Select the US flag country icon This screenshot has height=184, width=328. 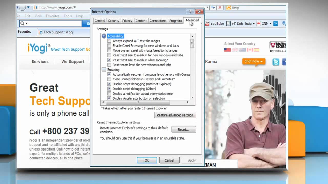point(227,50)
